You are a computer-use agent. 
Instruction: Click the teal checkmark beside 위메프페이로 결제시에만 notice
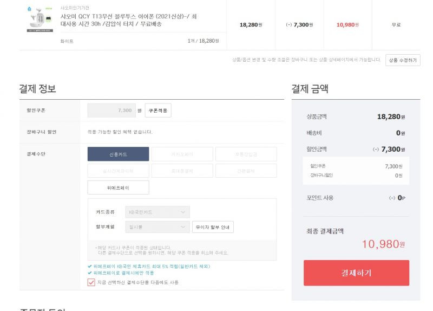coord(89,273)
